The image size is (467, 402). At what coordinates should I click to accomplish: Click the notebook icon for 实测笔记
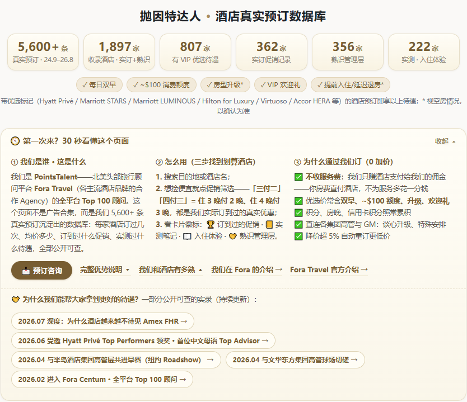269,225
